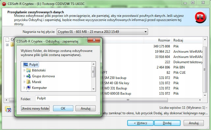Select the Biblioteki folder
This screenshot has width=211, height=130.
click(39, 70)
